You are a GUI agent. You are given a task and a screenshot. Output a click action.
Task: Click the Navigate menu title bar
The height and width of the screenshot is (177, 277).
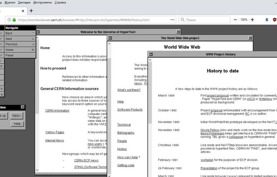coord(20,28)
